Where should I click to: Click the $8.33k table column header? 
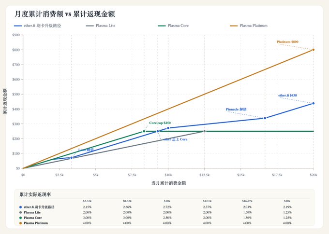point(127,201)
